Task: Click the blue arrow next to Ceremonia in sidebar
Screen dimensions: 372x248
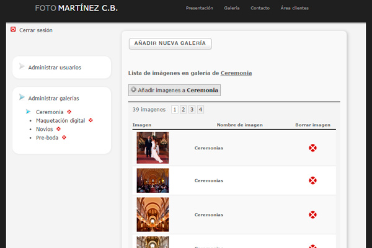Action: pos(29,112)
